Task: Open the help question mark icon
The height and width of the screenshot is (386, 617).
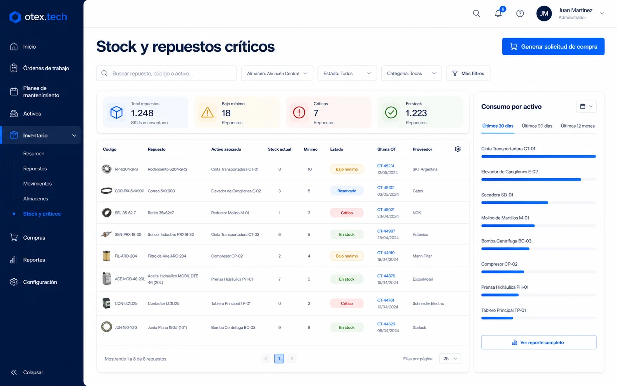Action: click(x=520, y=13)
